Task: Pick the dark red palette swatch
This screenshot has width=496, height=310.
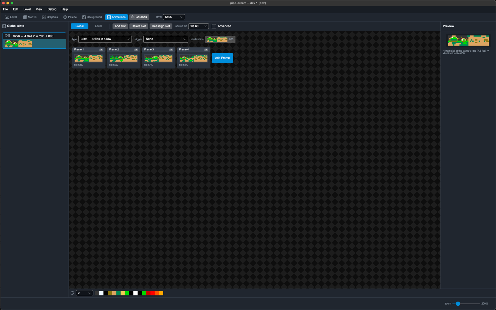Action: 148,293
